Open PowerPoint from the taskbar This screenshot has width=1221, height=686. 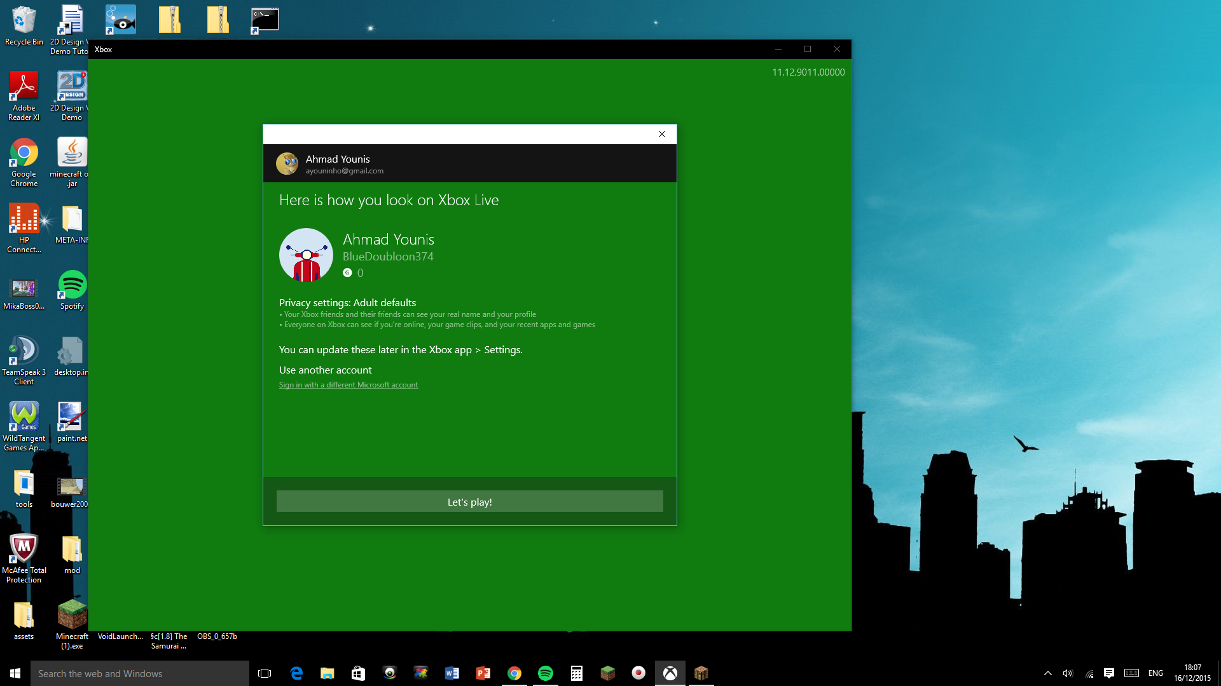point(483,673)
